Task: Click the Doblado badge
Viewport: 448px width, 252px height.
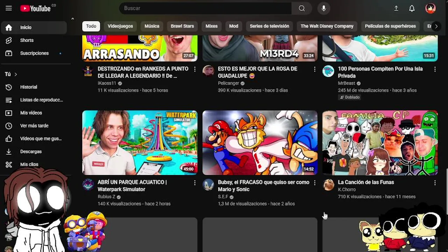Action: pyautogui.click(x=349, y=97)
